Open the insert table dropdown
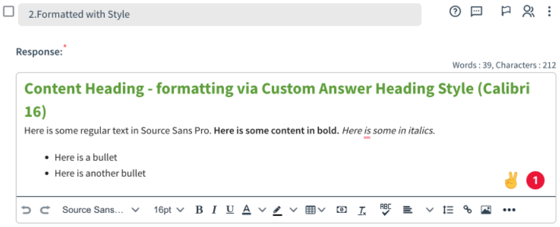Screen dimensions: 560x227 click(315, 210)
